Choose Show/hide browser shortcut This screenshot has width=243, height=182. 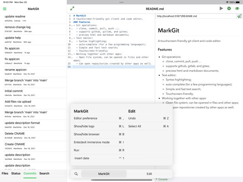(x=99, y=134)
